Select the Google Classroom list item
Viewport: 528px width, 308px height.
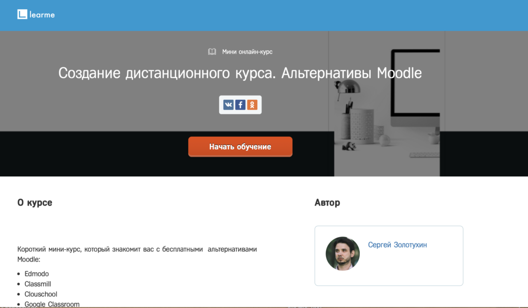[52, 304]
